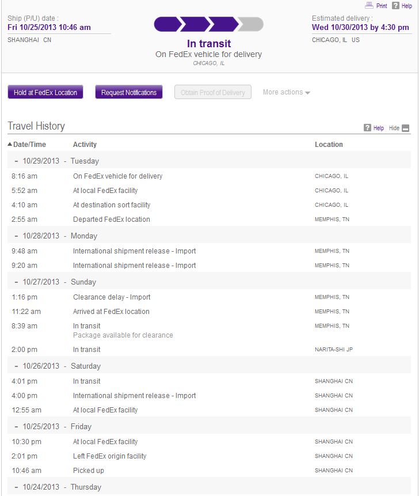Collapse the 10/26/2013 Saturday group

[x=16, y=366]
